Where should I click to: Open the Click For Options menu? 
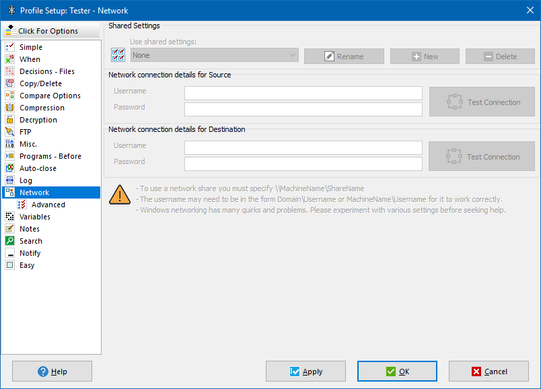[x=50, y=30]
